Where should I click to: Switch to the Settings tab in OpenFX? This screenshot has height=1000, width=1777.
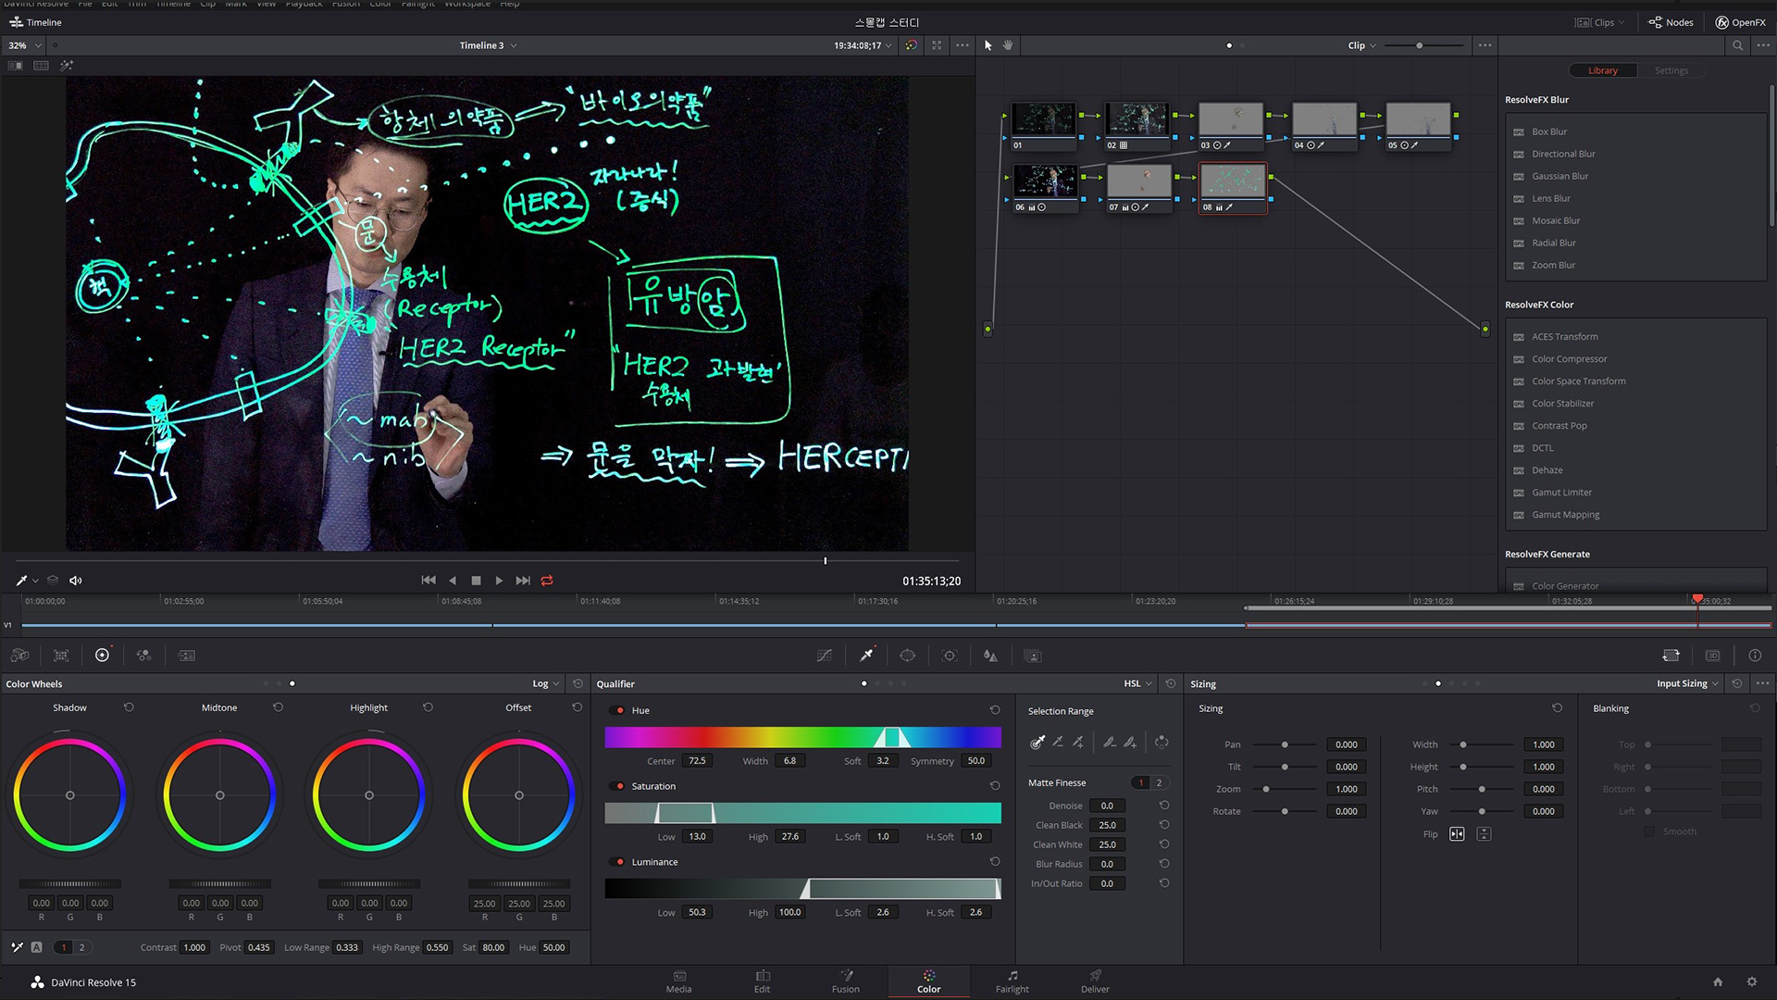[1671, 70]
